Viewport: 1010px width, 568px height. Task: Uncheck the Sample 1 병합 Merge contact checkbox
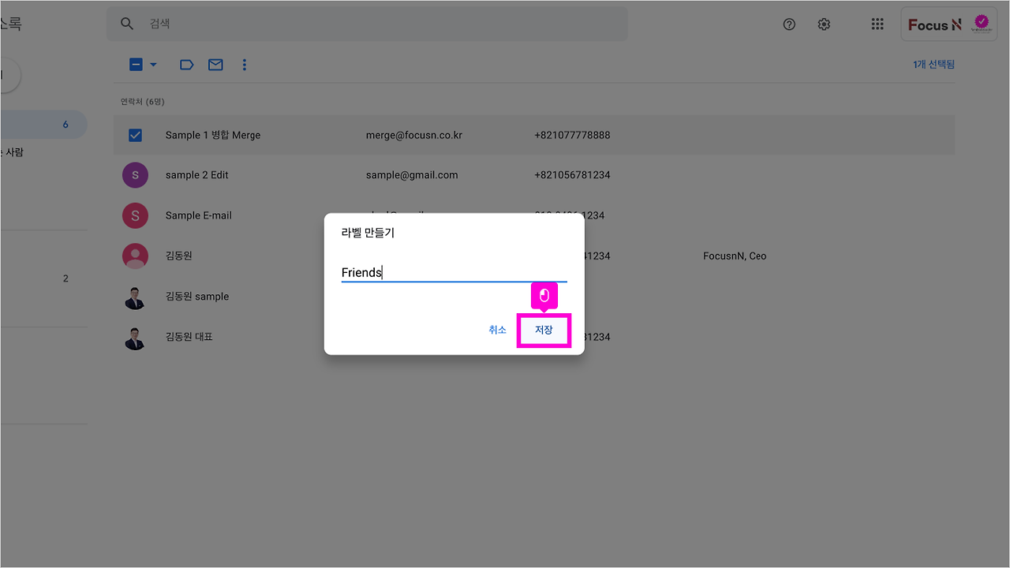[135, 134]
